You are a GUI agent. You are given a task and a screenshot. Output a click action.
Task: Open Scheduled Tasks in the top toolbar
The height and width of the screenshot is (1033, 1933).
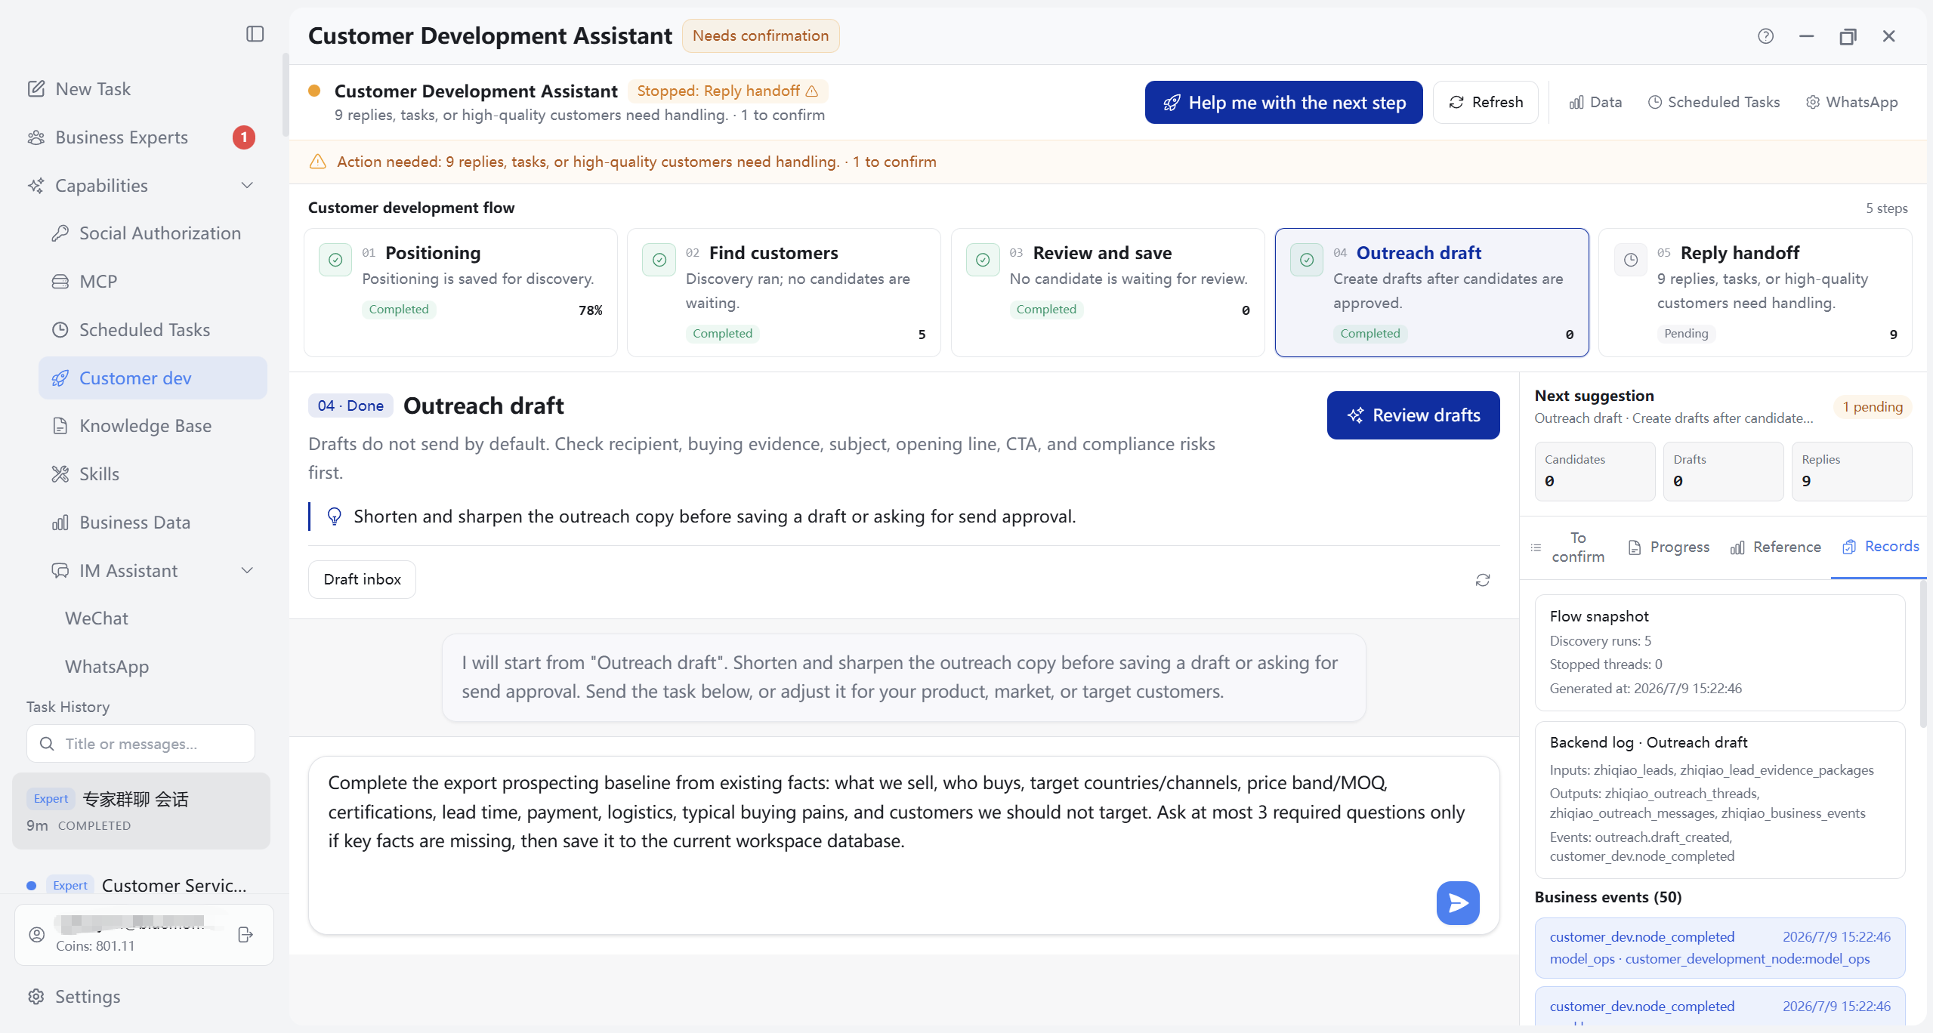1714,102
